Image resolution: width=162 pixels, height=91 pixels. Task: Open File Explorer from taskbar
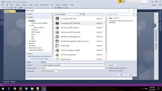coord(32,89)
